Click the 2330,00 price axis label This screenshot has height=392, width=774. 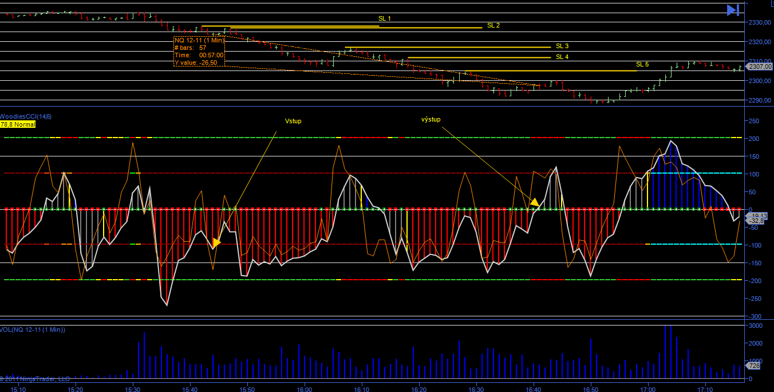point(760,22)
